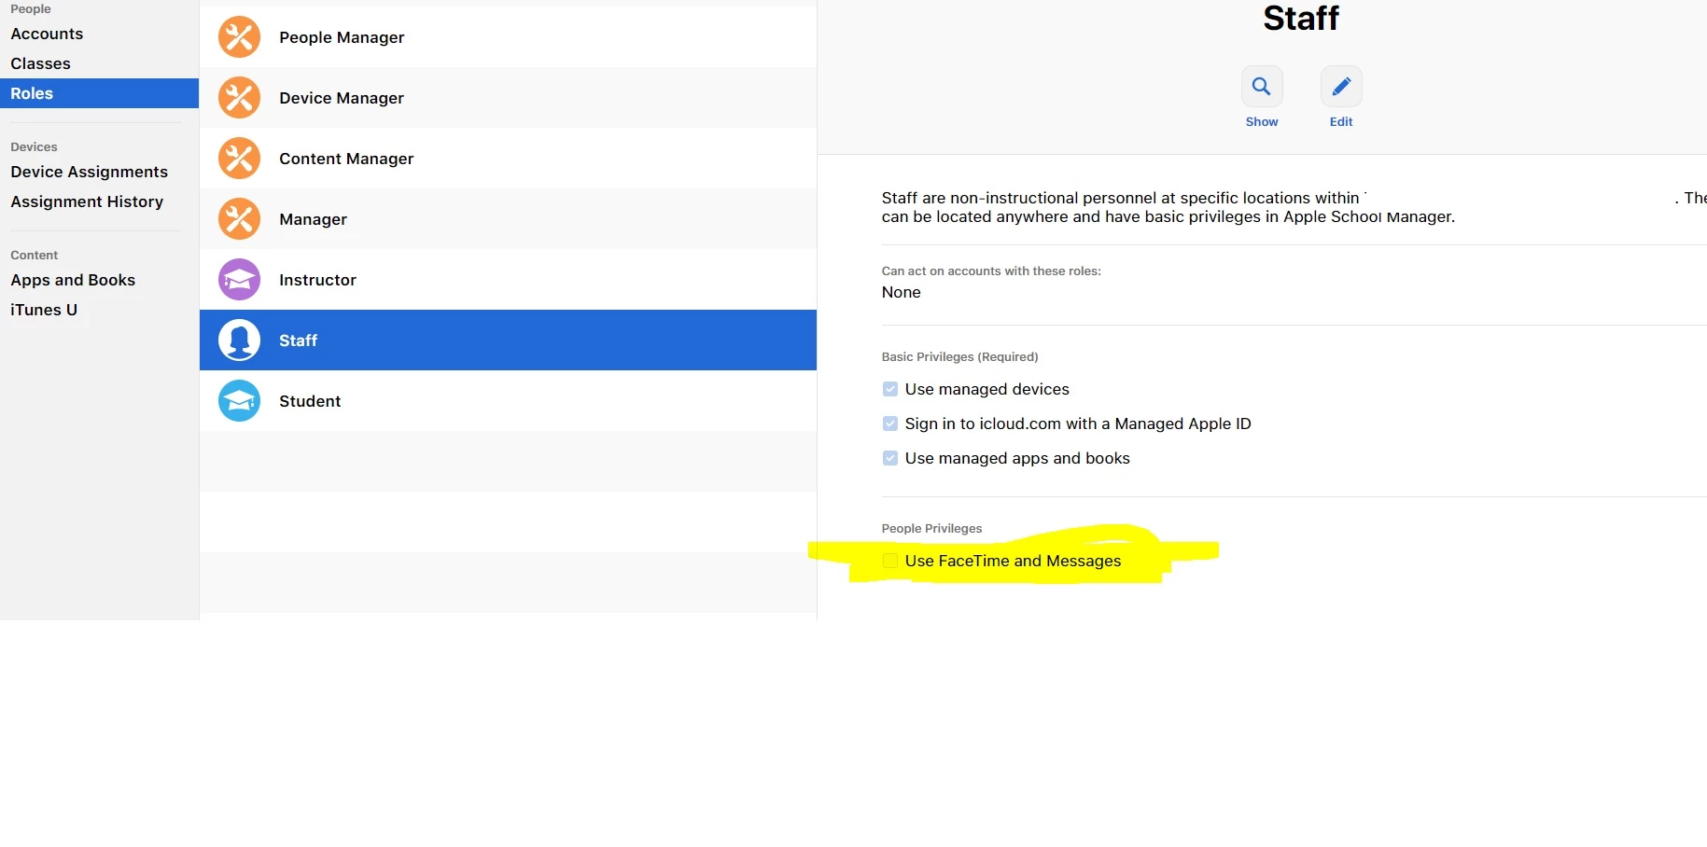This screenshot has height=847, width=1707.
Task: Open Classes in the sidebar
Action: pyautogui.click(x=41, y=63)
